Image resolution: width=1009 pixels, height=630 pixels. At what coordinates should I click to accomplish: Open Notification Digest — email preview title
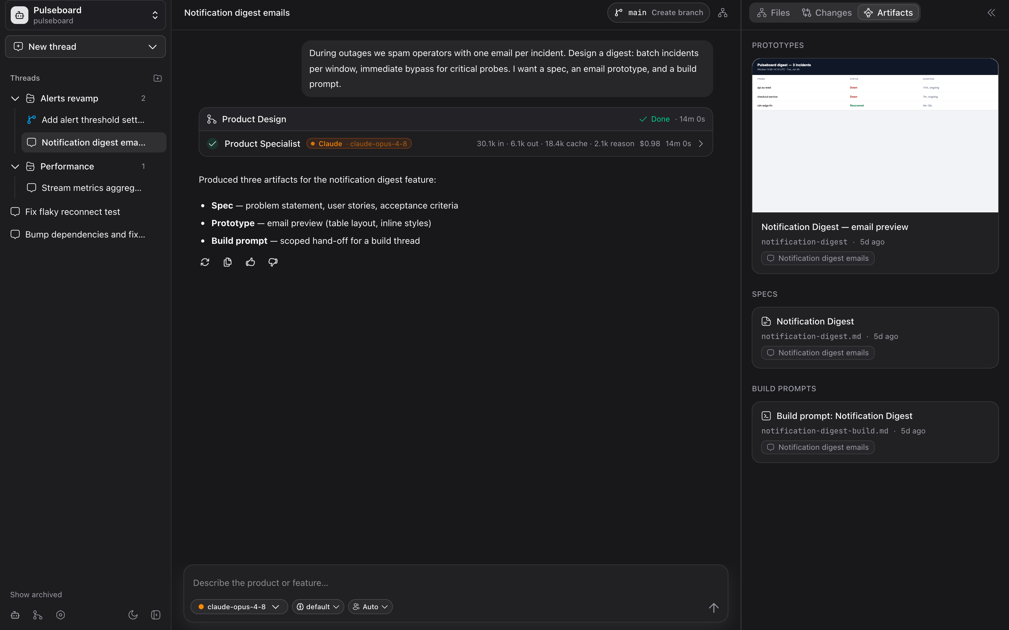(x=834, y=227)
